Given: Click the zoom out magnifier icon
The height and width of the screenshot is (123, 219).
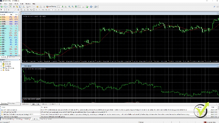Looking at the screenshot, I should coord(73,7).
